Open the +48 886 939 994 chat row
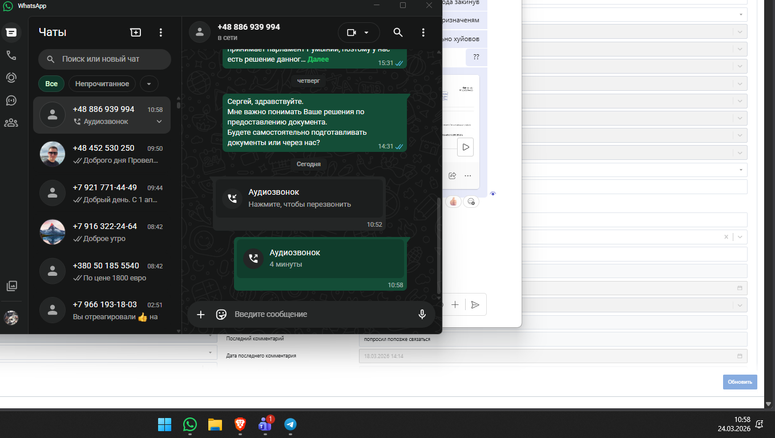Viewport: 775px width, 438px height. pyautogui.click(x=102, y=115)
